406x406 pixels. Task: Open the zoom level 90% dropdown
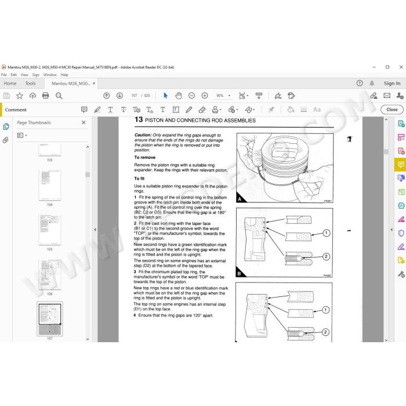224,96
